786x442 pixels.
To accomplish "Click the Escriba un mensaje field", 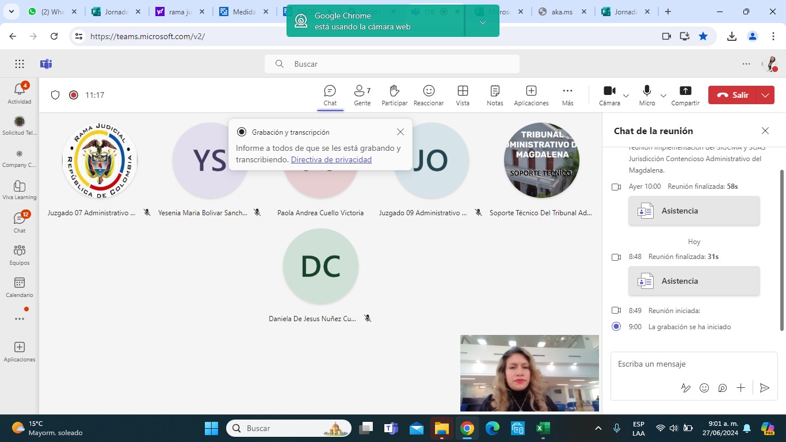I will tap(693, 364).
